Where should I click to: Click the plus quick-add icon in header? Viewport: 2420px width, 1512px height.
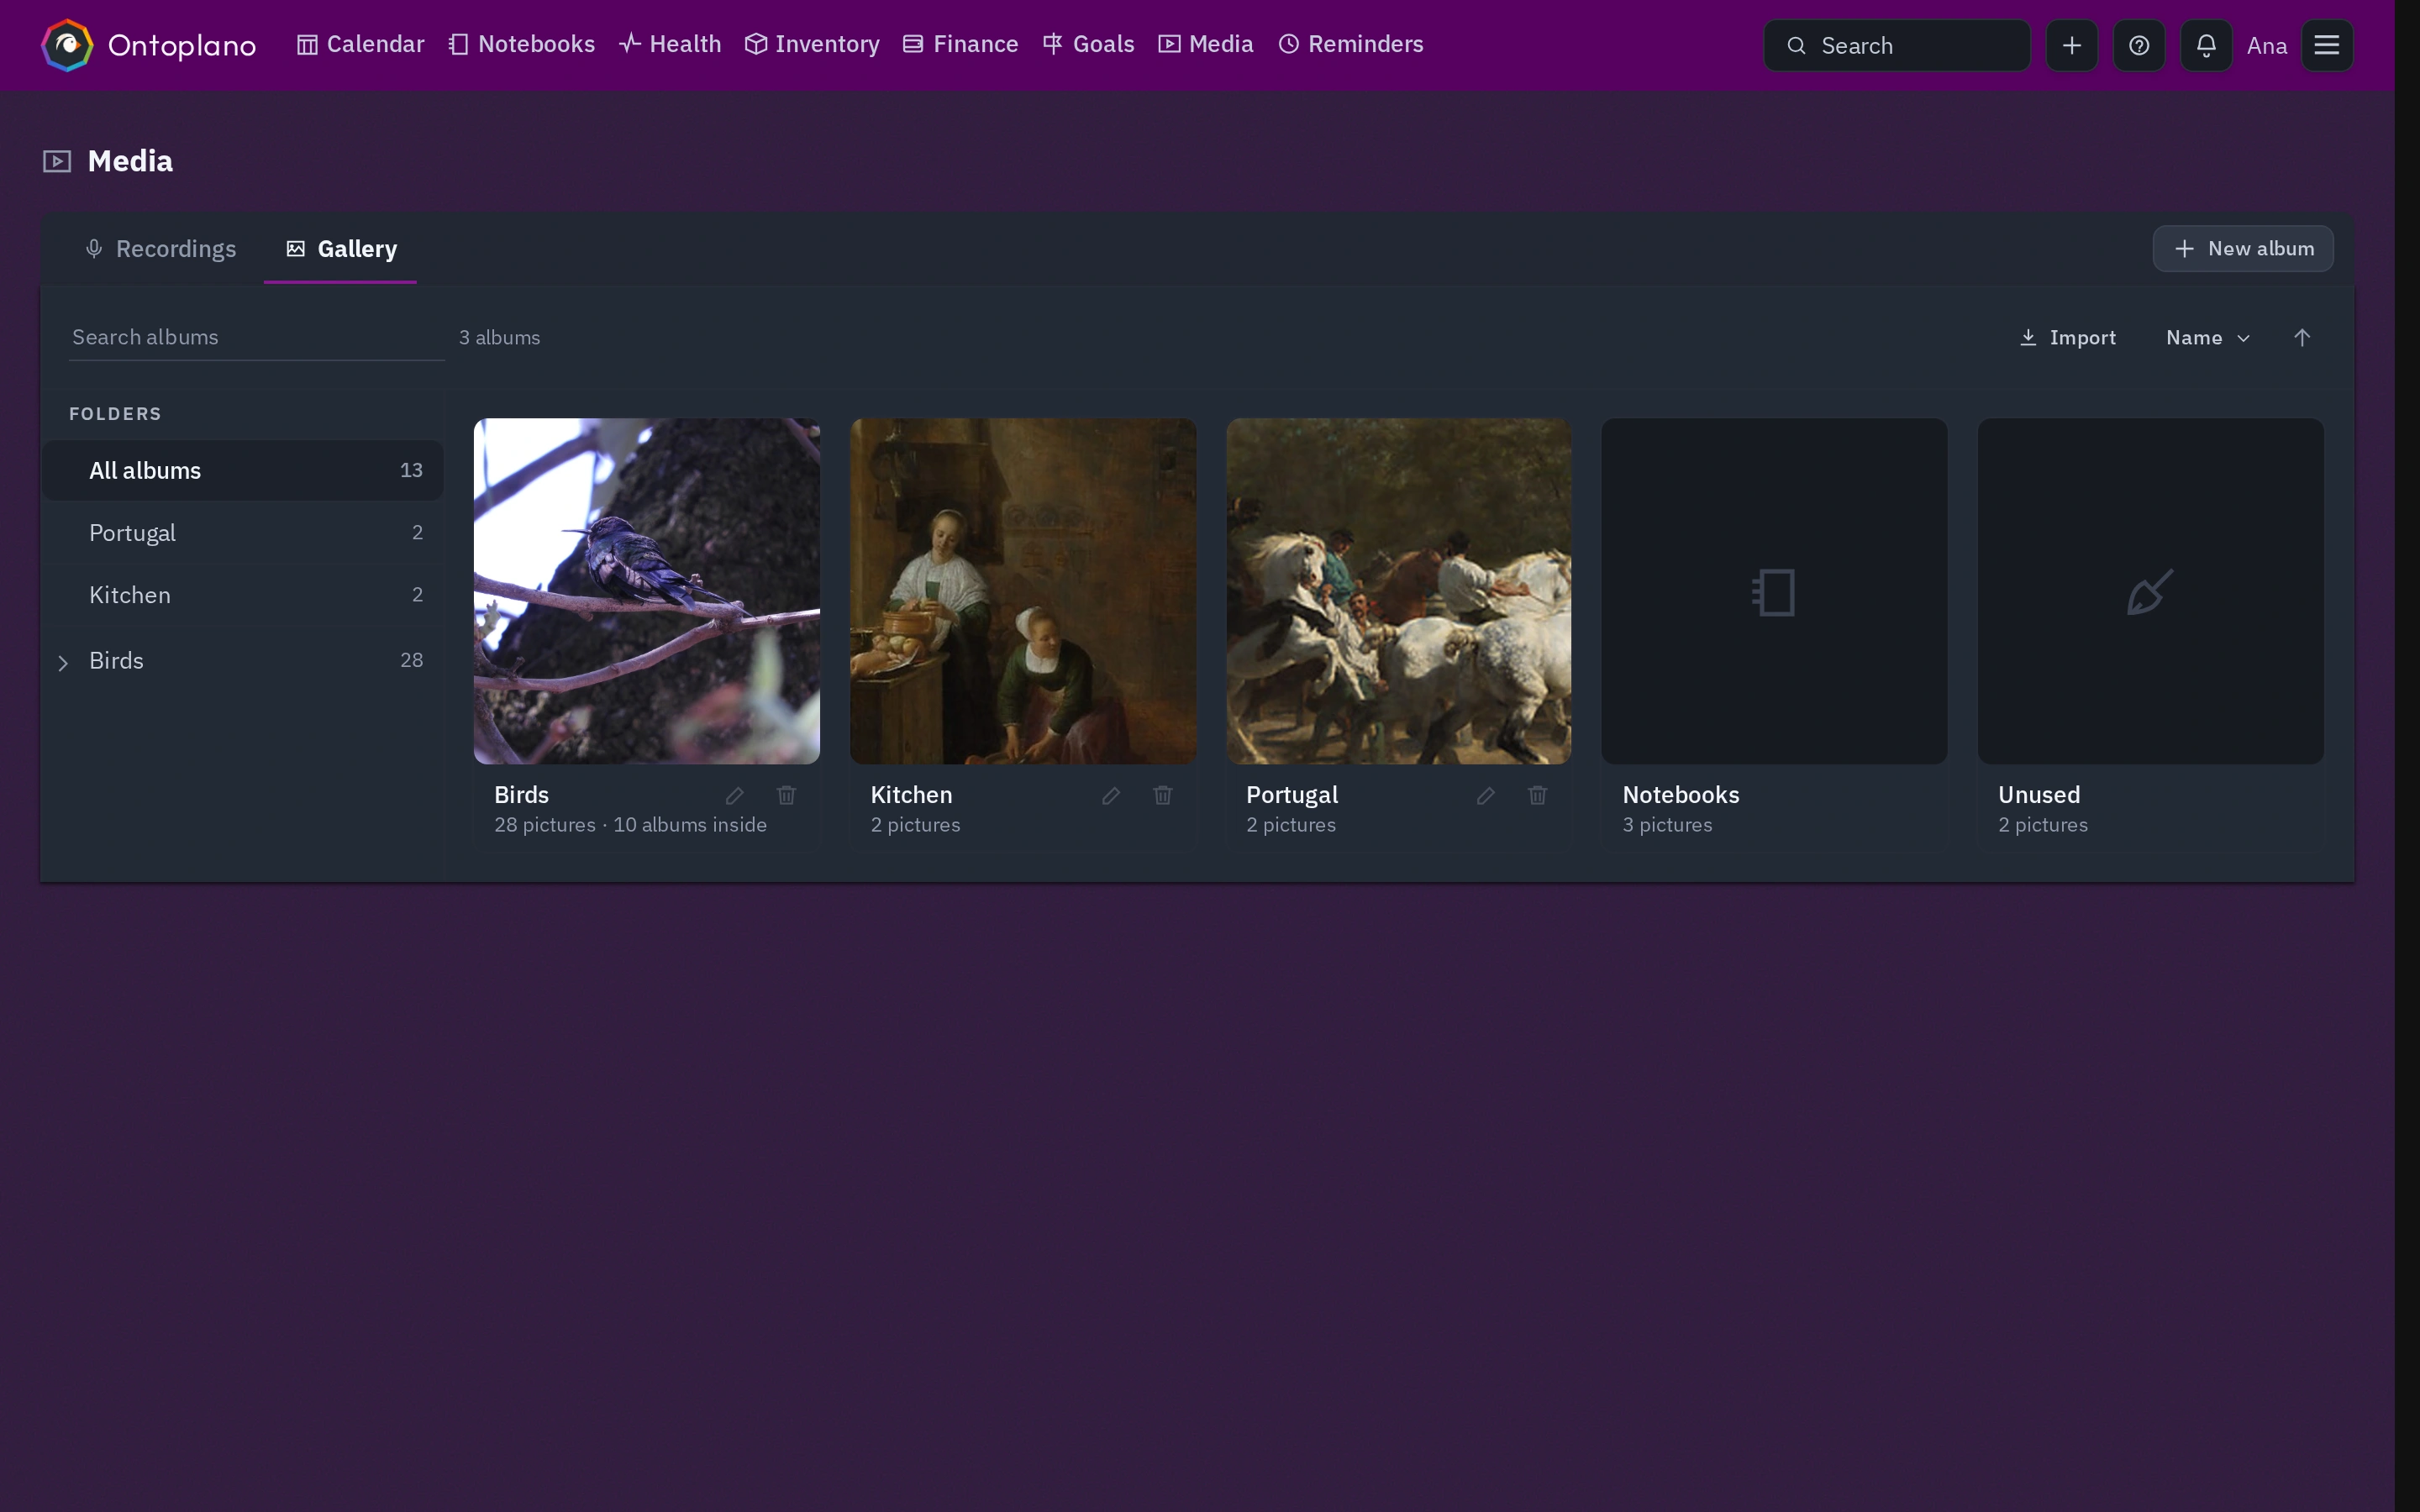(x=2072, y=45)
